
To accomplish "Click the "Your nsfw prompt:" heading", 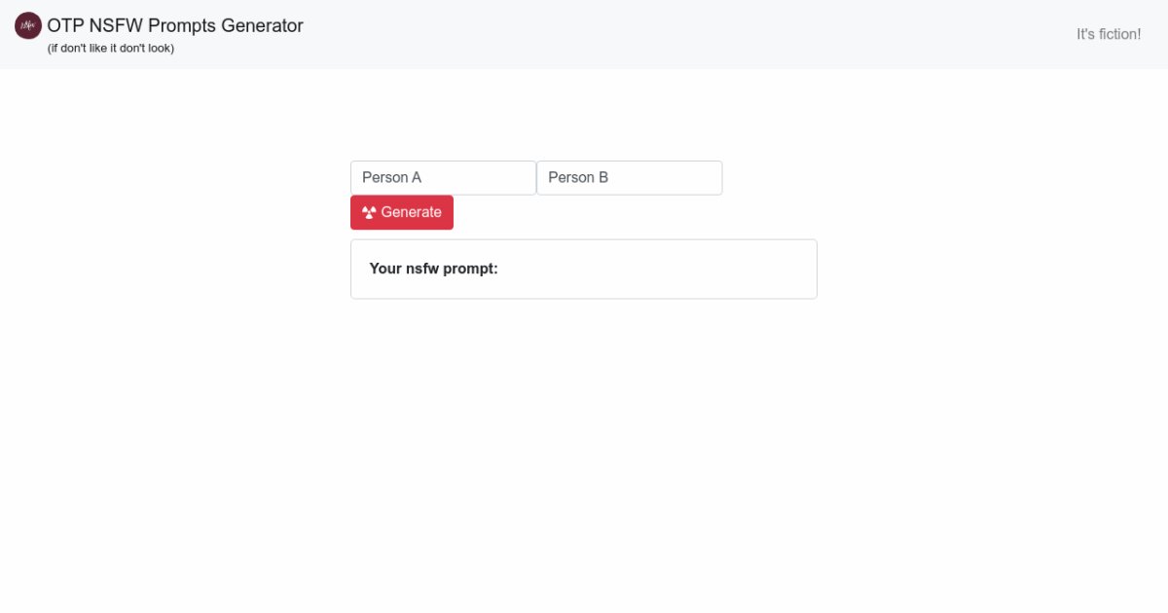I will [x=431, y=268].
